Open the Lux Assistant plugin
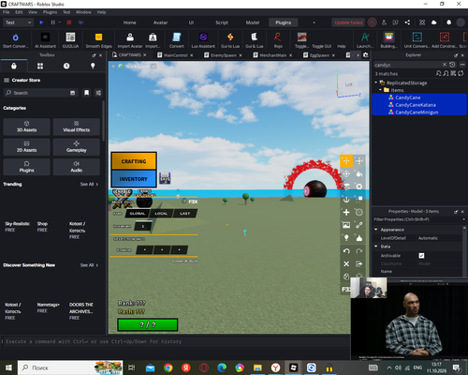This screenshot has width=468, height=375. click(203, 40)
